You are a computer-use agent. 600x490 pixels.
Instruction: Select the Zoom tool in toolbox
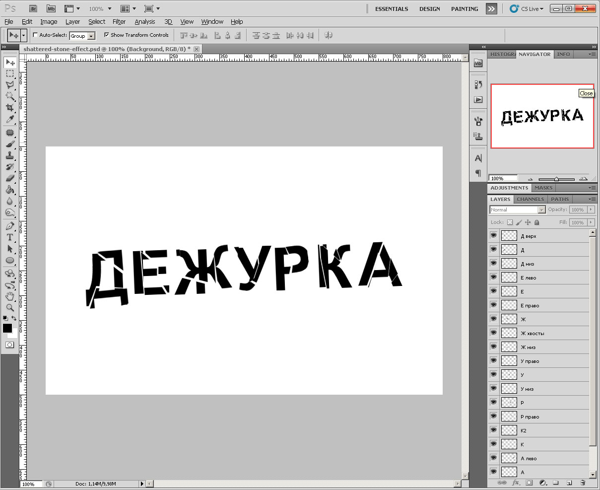tap(9, 307)
